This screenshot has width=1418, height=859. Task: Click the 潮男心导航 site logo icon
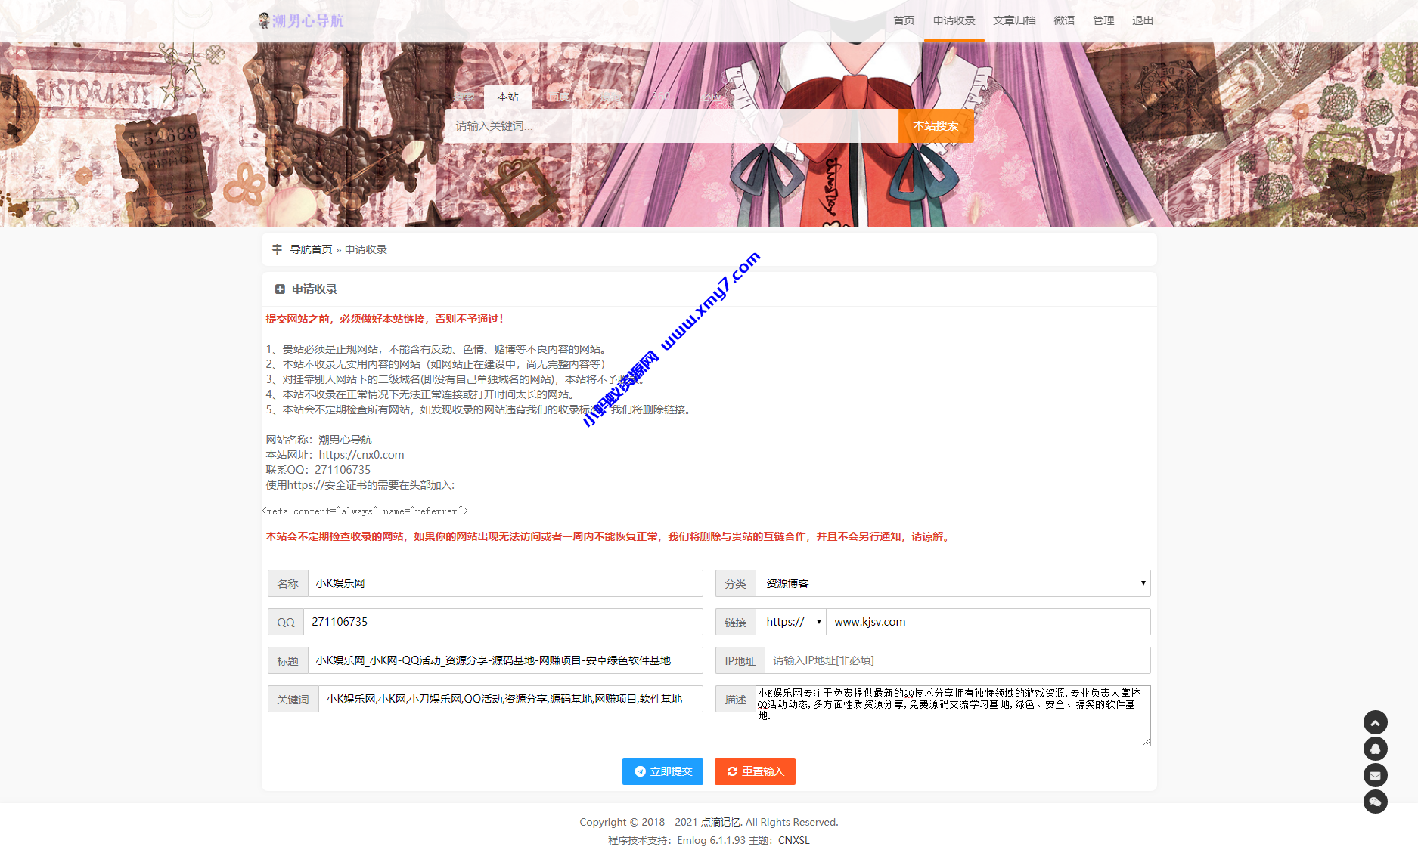click(x=263, y=20)
